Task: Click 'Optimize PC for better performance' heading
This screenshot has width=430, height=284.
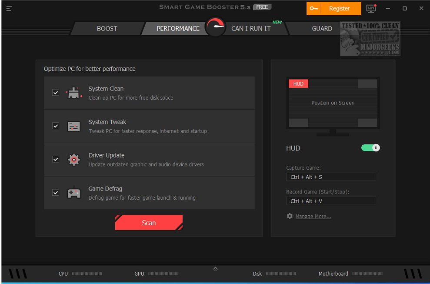Action: coord(90,69)
